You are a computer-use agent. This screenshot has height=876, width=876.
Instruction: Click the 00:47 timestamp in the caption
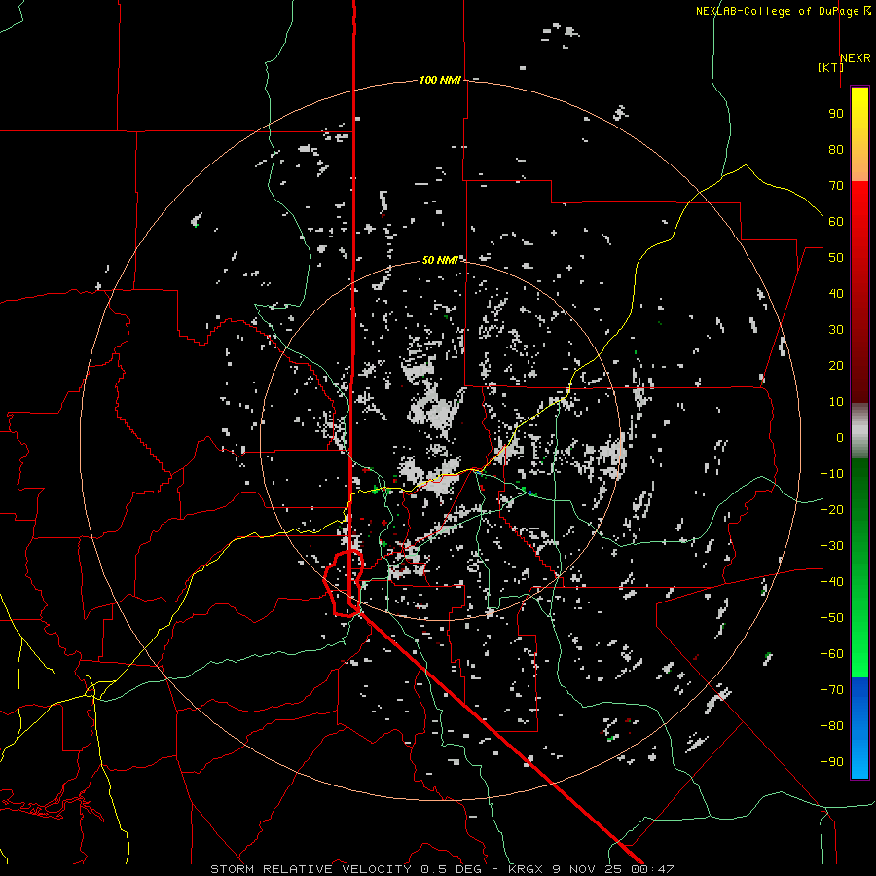(x=652, y=869)
